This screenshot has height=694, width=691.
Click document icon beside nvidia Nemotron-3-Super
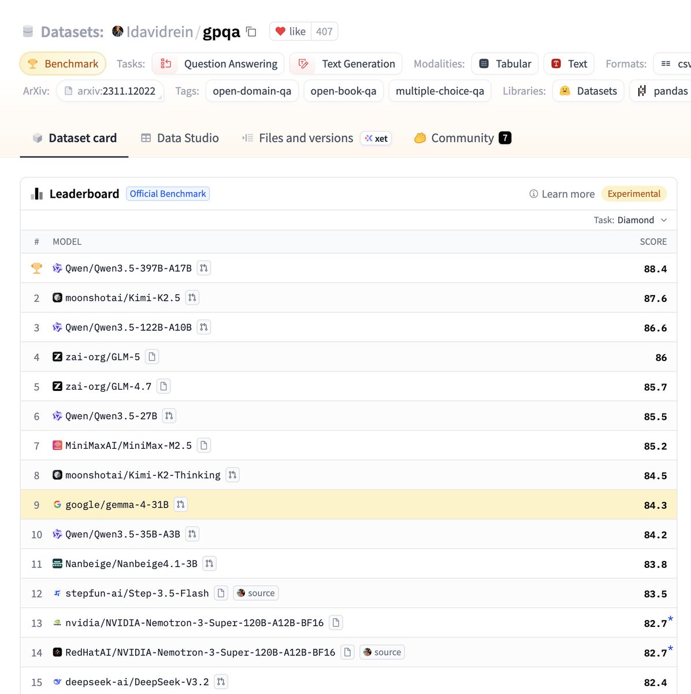(336, 623)
